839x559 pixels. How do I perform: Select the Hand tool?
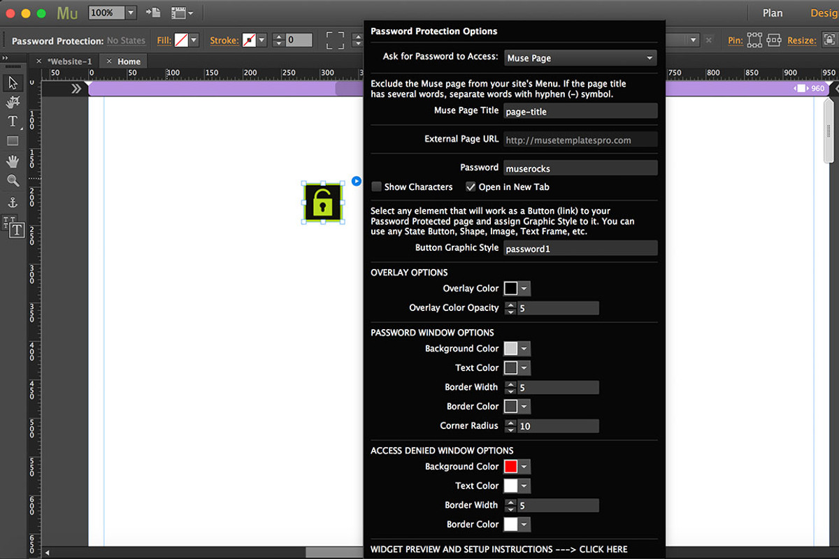[13, 161]
